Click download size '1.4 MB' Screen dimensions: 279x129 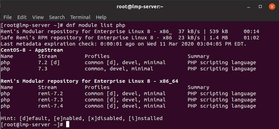point(218,38)
